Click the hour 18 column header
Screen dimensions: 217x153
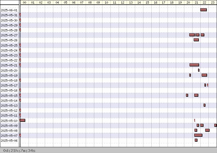coord(172,2)
